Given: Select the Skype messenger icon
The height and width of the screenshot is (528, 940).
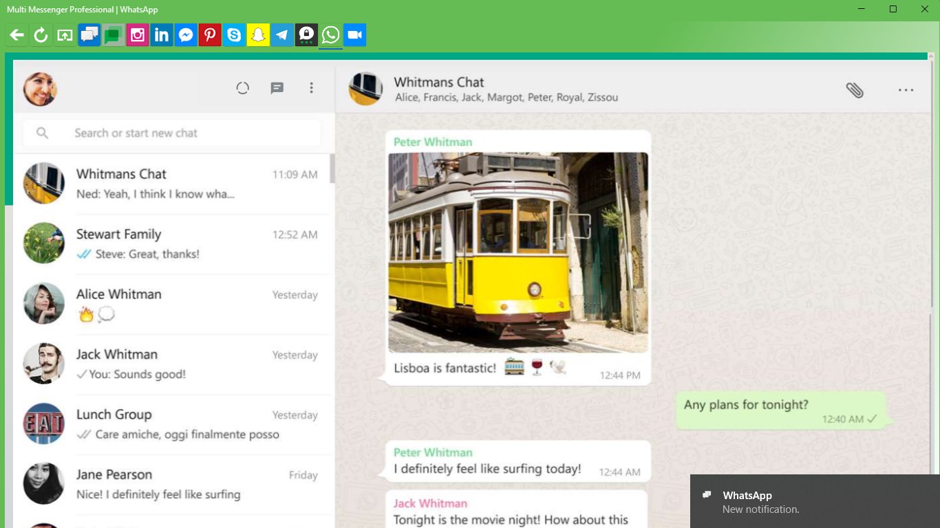Looking at the screenshot, I should pos(233,34).
